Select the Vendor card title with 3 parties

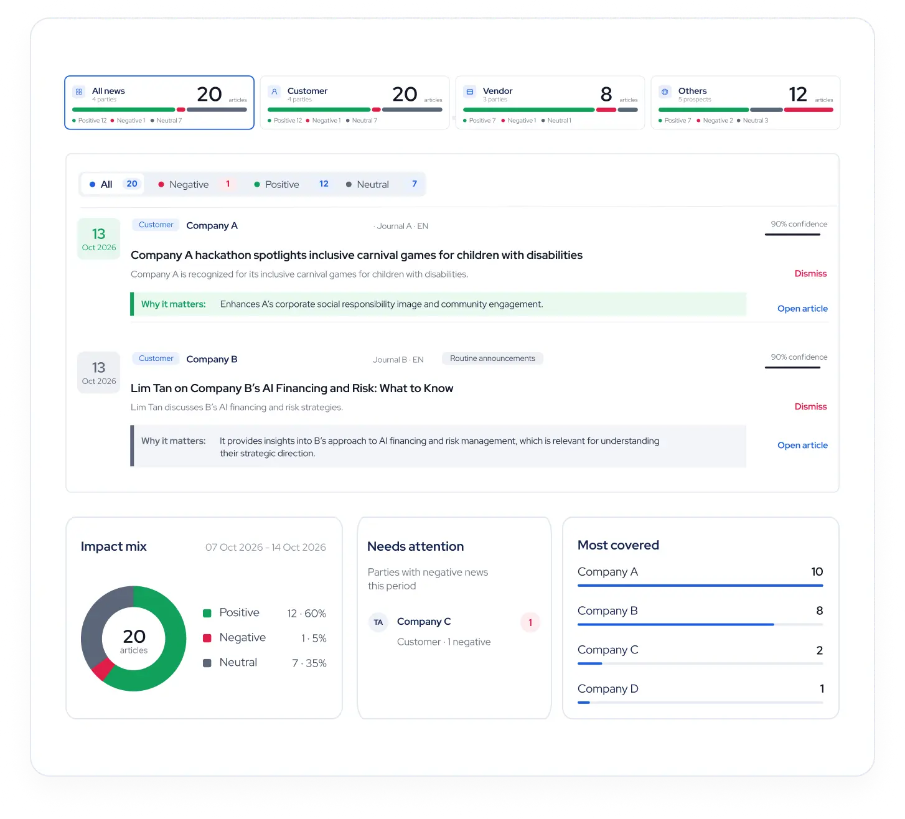coord(498,91)
